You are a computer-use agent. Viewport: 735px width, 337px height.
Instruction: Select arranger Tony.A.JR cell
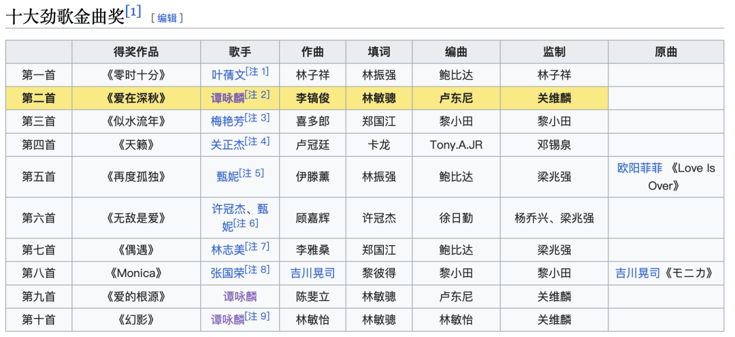pyautogui.click(x=456, y=145)
